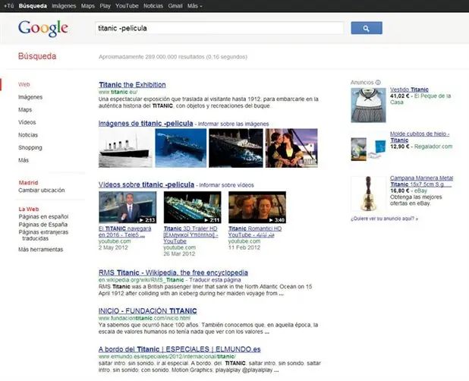469x381 pixels.
Task: Click the blue magnifier search button
Action: coord(367,28)
